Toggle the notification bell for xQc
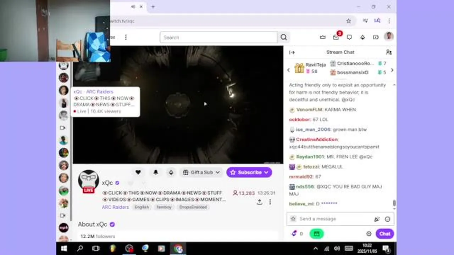454x255 pixels. click(x=155, y=172)
